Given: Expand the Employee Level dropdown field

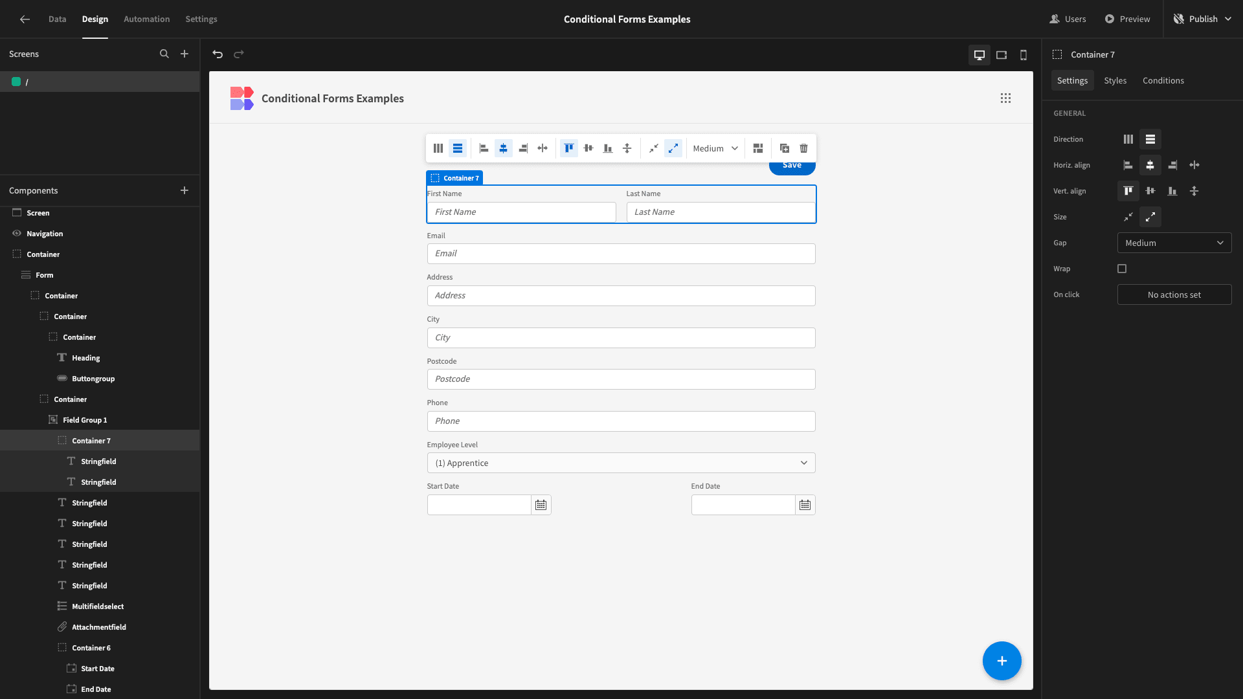Looking at the screenshot, I should [803, 463].
